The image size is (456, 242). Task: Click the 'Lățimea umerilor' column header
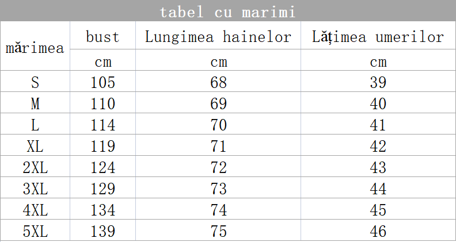point(378,37)
